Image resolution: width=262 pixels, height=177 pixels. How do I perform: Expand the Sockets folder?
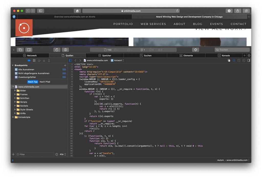click(15, 106)
